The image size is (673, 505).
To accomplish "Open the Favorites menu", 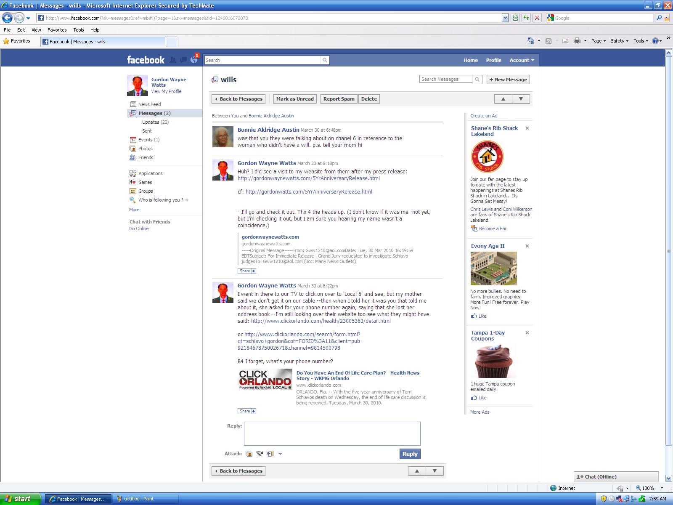I will point(57,30).
